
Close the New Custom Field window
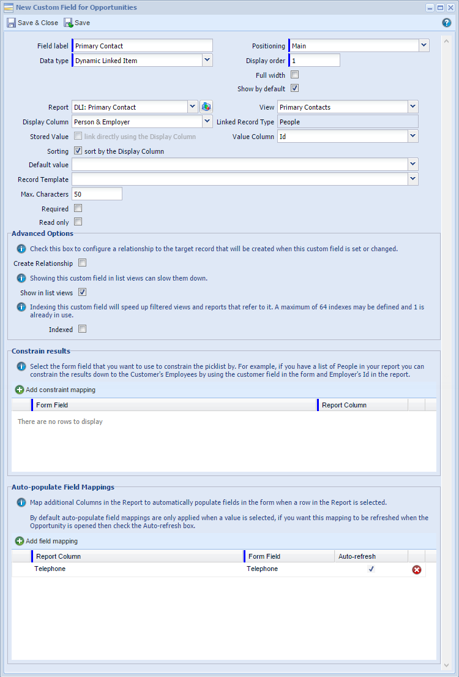point(450,7)
